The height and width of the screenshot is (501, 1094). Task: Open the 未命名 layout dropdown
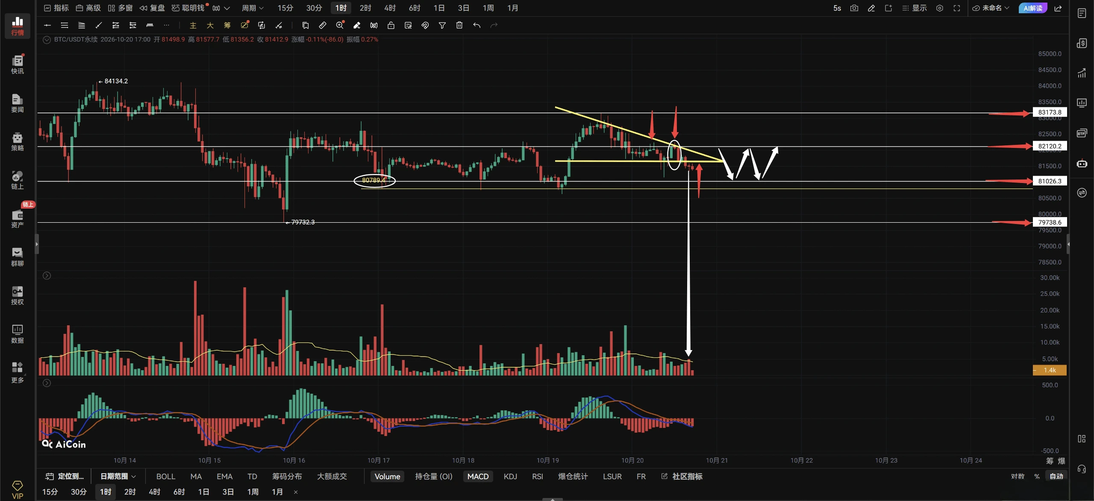(991, 8)
